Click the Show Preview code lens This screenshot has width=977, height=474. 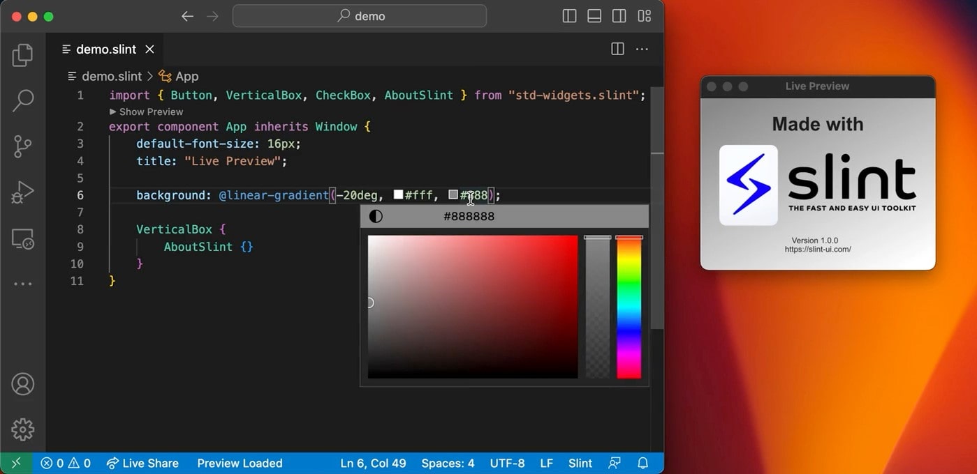(146, 112)
